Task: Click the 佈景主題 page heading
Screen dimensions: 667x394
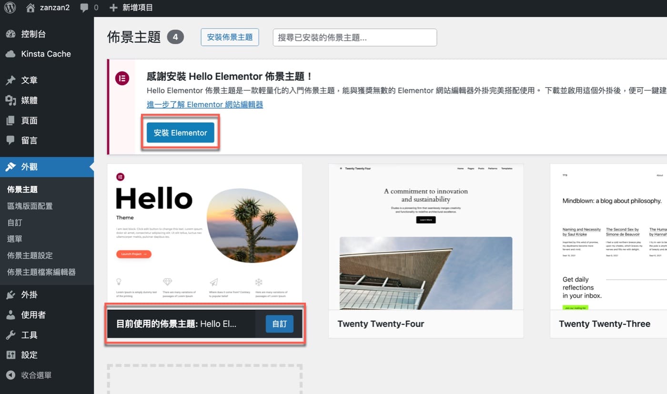Action: coord(134,37)
